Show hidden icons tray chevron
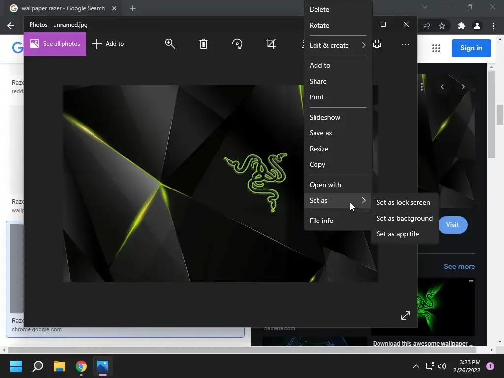Screen dimensions: 504x378 416,366
